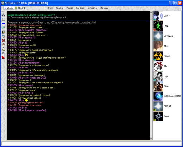Click the chat scrollbar down arrow
The height and width of the screenshot is (147, 183).
151,138
